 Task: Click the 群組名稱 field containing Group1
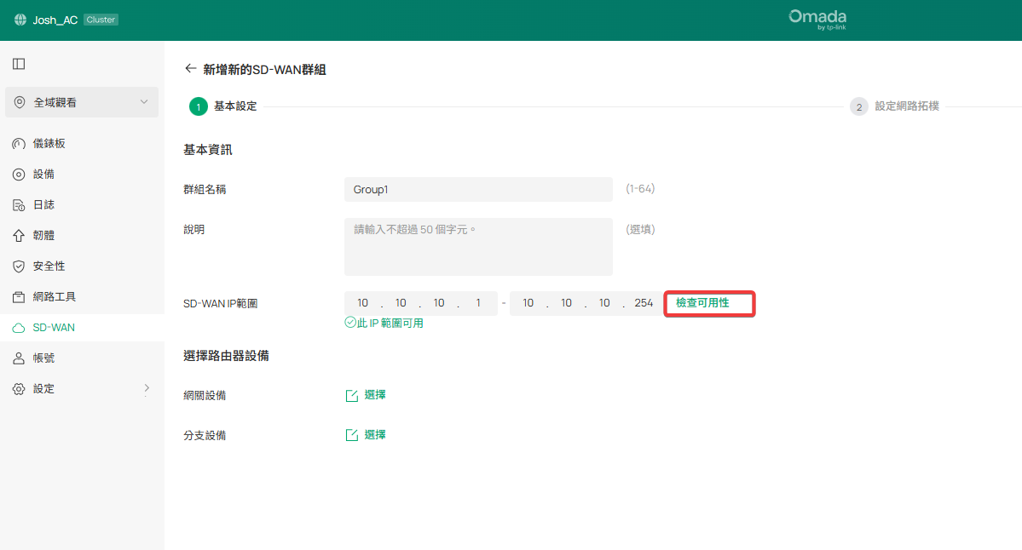pyautogui.click(x=478, y=190)
